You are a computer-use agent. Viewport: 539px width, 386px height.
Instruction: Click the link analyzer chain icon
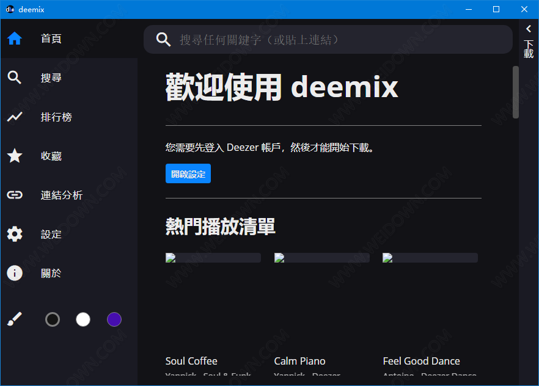pyautogui.click(x=15, y=195)
